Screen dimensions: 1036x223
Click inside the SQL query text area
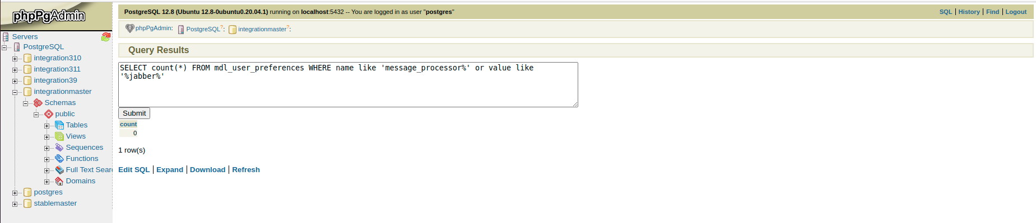[348, 84]
